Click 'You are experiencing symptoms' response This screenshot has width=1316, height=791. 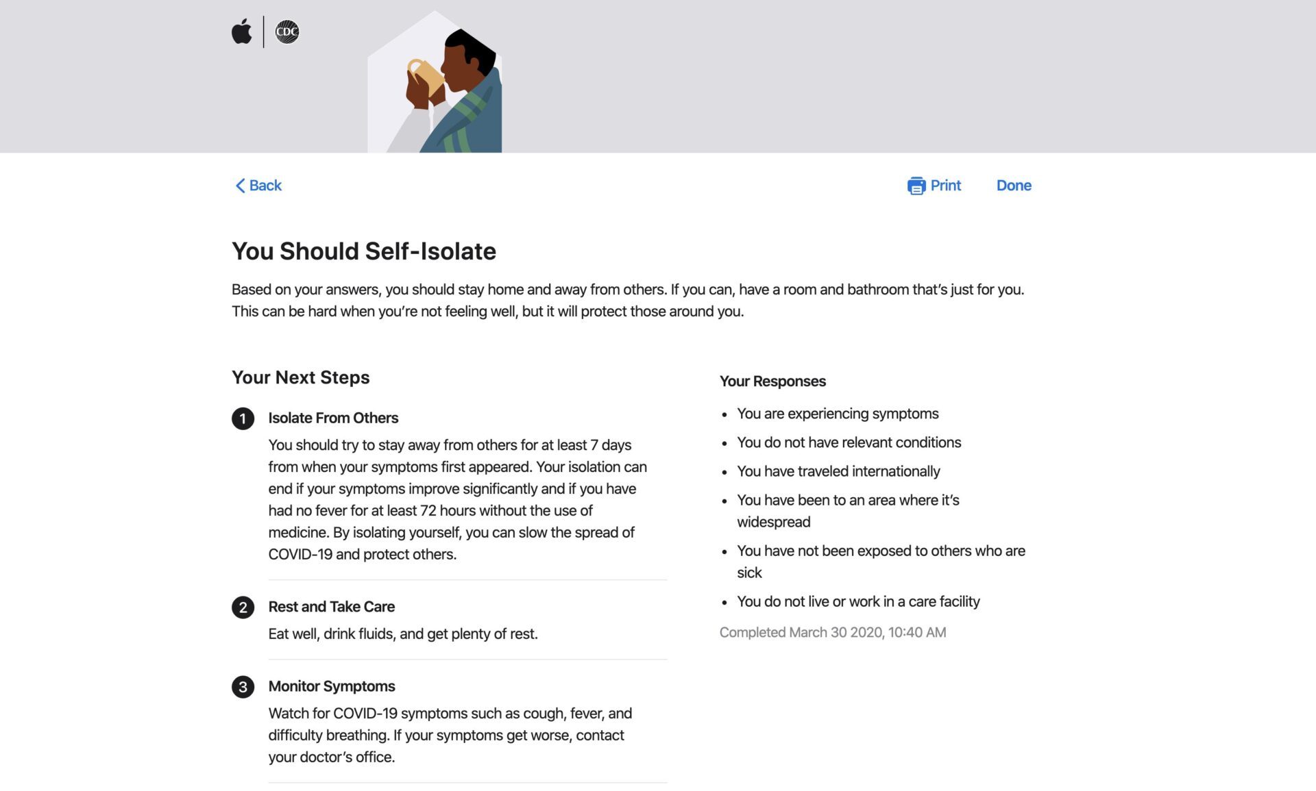[838, 414]
